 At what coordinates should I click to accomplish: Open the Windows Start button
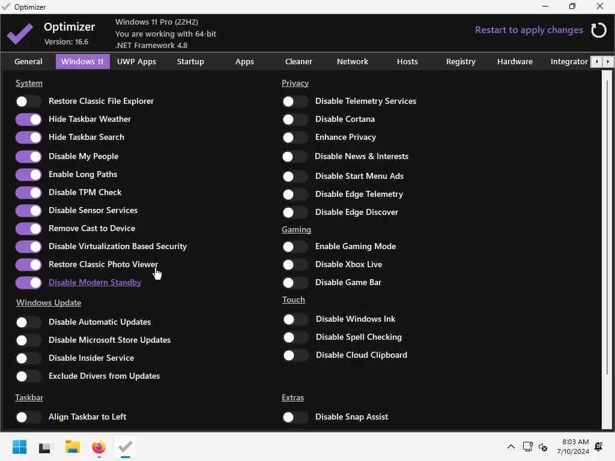[x=19, y=447]
